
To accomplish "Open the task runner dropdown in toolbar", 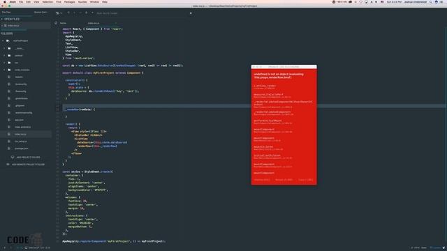I will pos(59,13).
